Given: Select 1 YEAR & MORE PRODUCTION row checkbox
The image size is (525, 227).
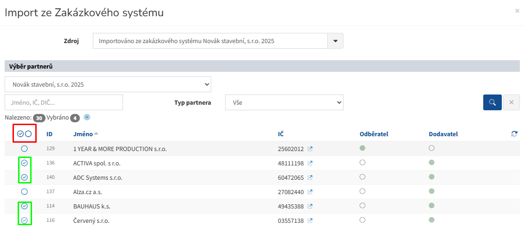Looking at the screenshot, I should point(25,149).
